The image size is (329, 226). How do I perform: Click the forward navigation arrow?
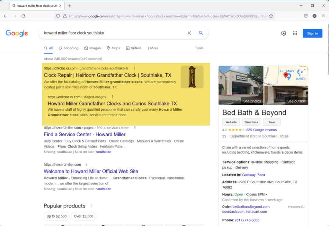14,16
